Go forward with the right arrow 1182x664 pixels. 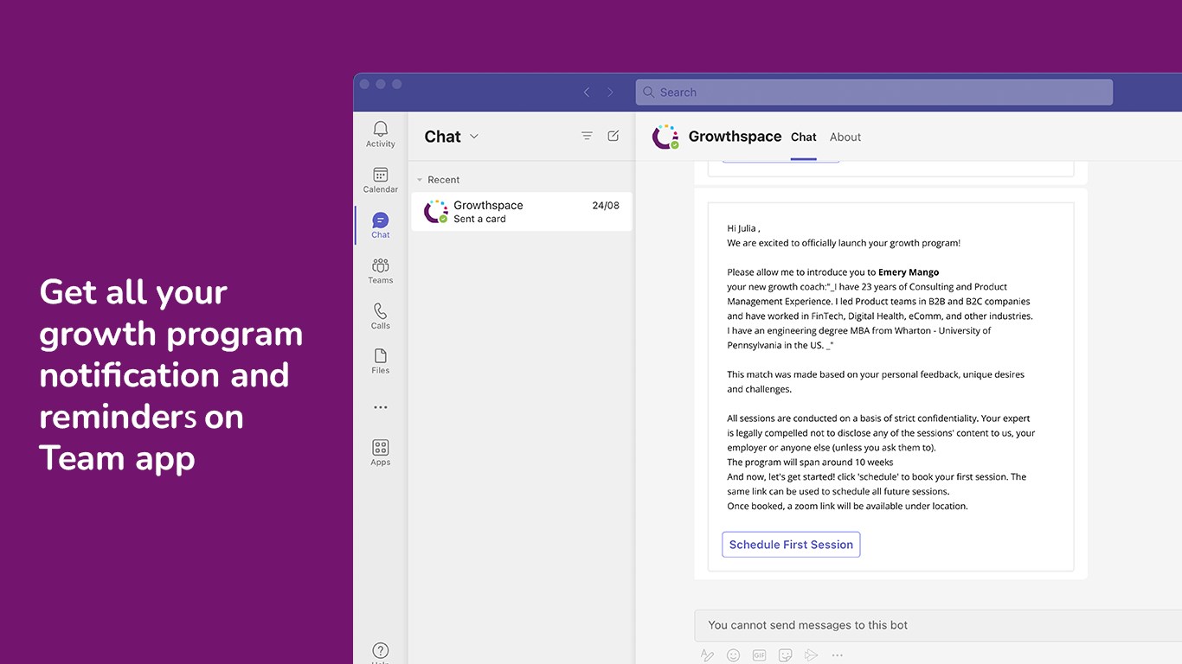610,93
